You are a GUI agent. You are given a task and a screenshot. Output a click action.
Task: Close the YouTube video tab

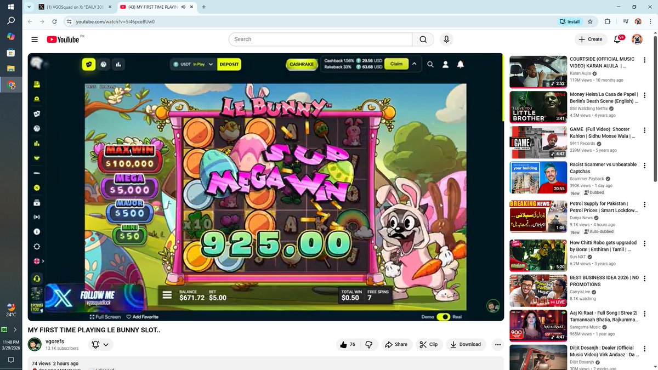click(192, 7)
